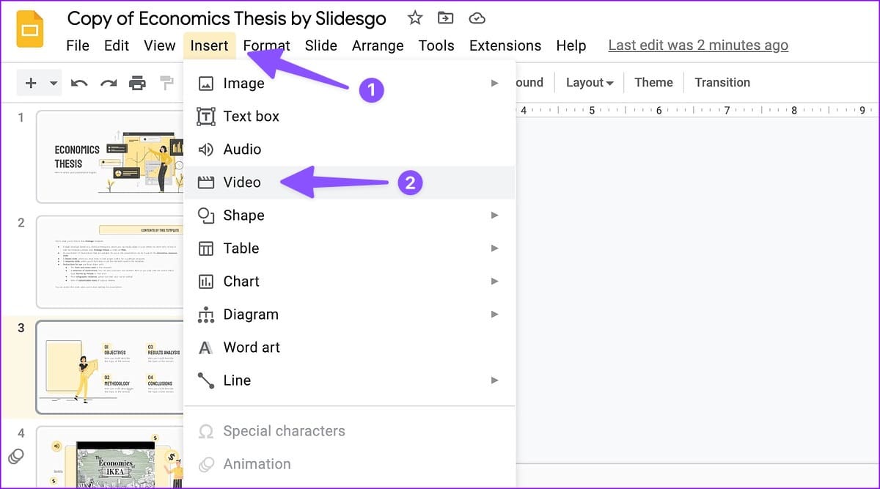The width and height of the screenshot is (880, 489).
Task: Open the Layout dropdown
Action: [x=590, y=83]
